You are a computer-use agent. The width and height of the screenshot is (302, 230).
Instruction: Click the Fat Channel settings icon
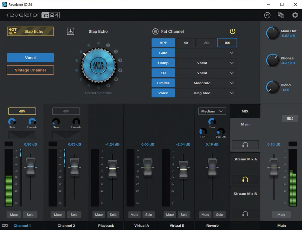point(155,31)
